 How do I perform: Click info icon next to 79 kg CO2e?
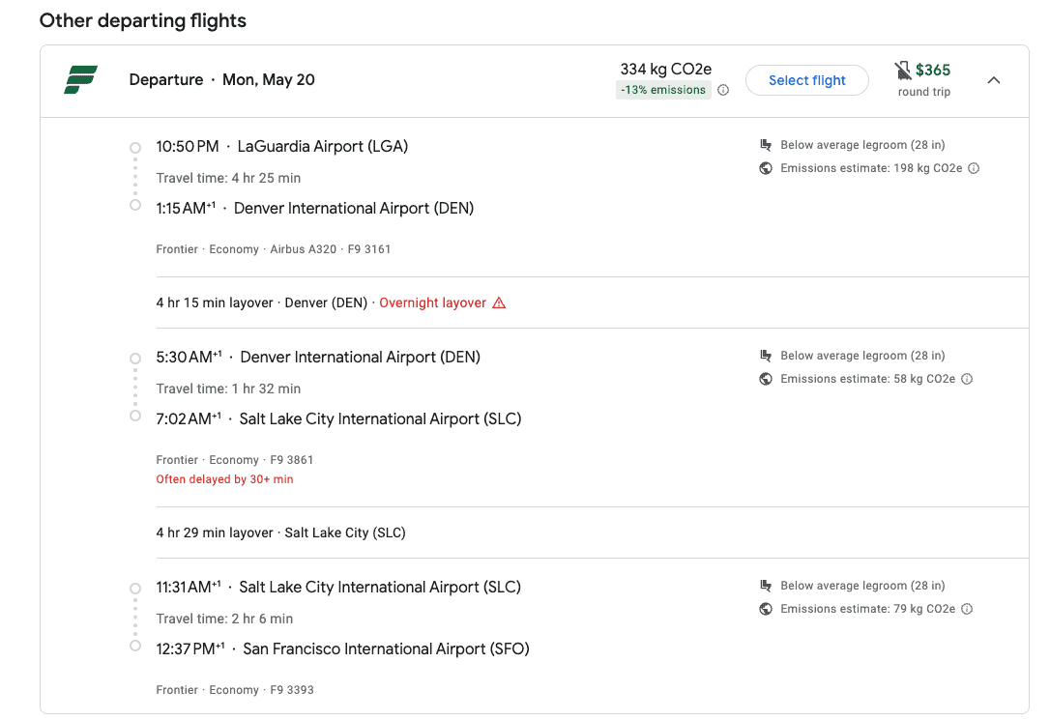tap(967, 609)
